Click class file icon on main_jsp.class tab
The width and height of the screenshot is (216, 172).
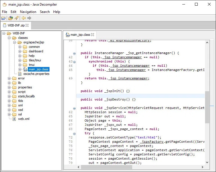click(x=67, y=35)
